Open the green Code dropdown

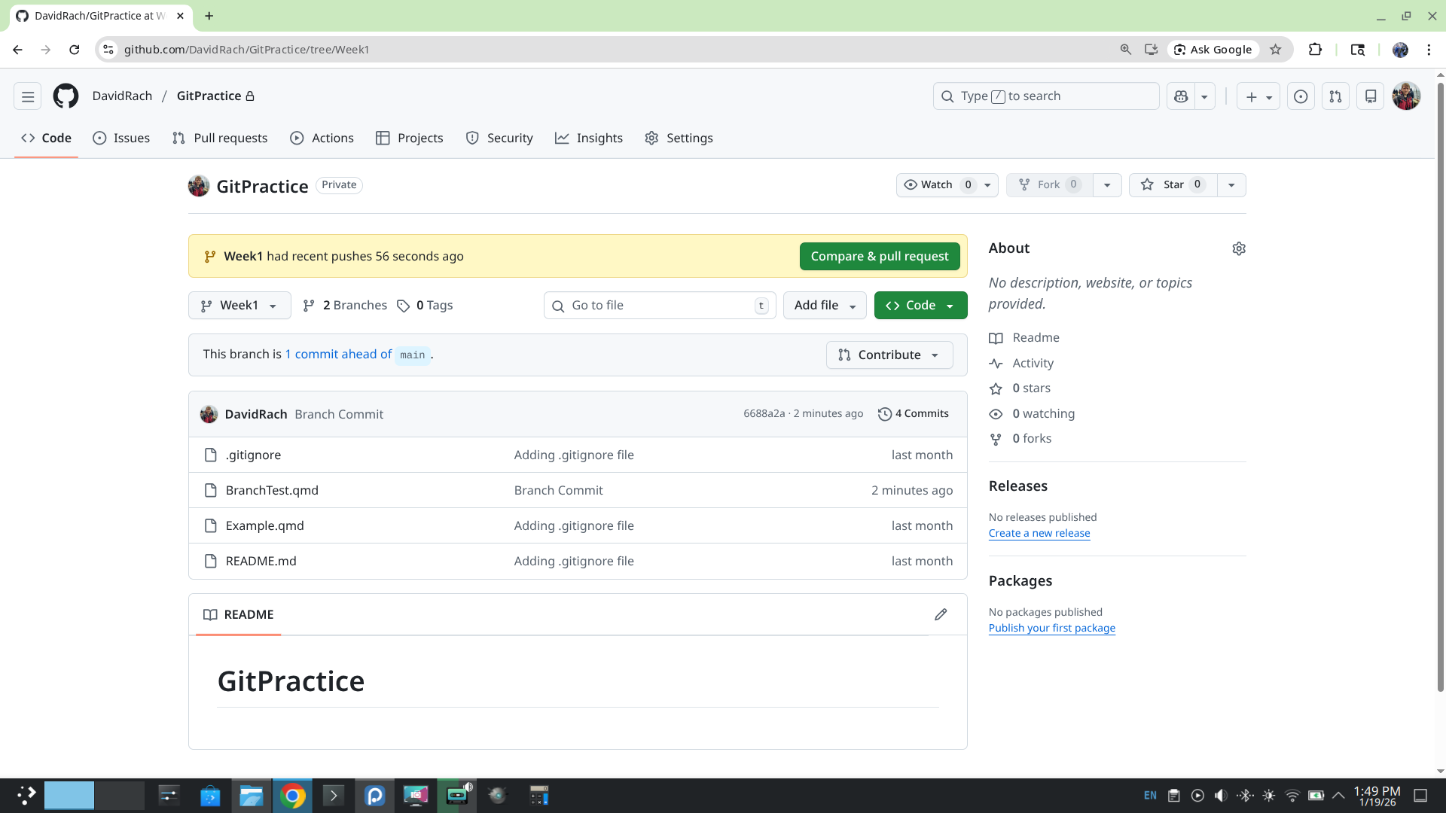point(920,306)
